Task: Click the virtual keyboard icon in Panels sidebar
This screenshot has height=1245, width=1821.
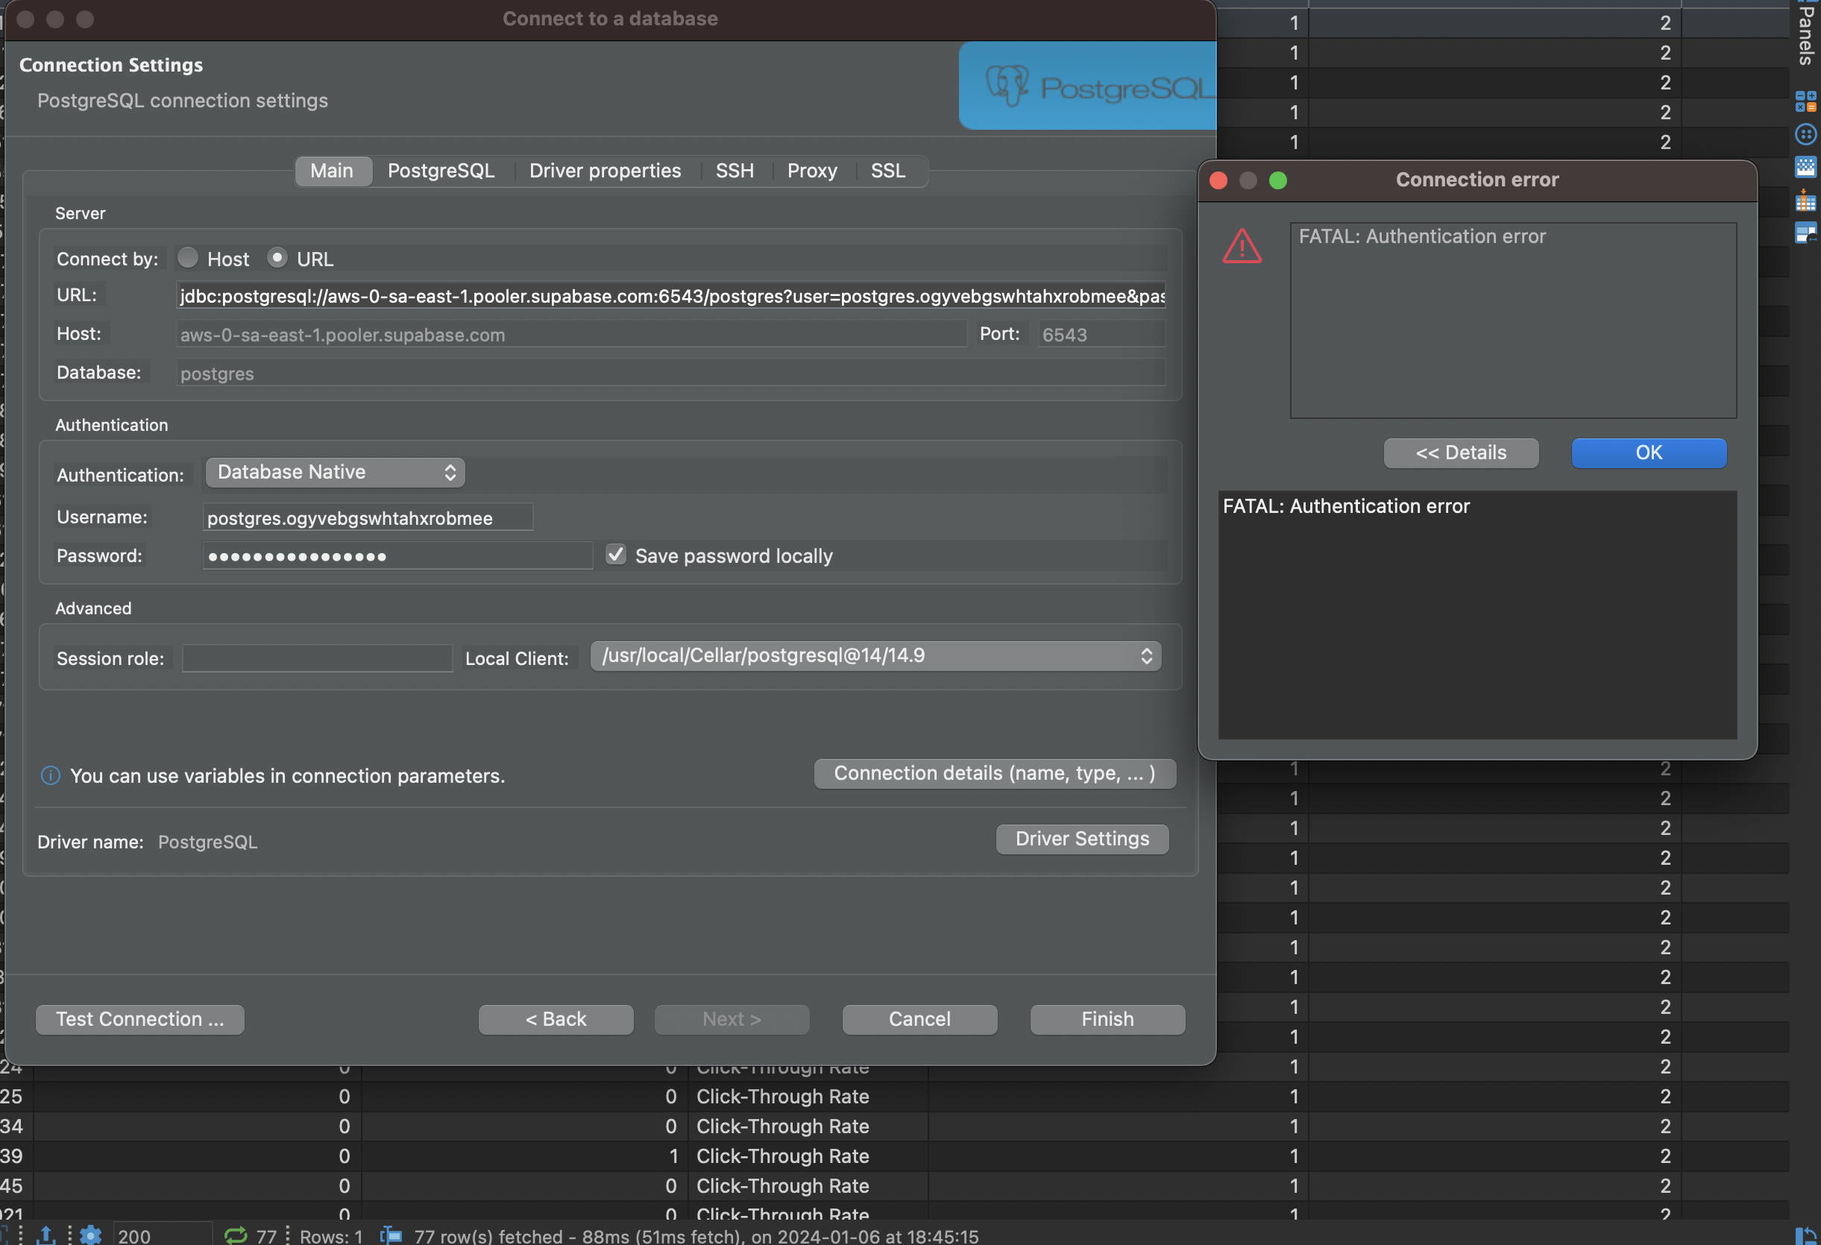Action: coord(1806,166)
